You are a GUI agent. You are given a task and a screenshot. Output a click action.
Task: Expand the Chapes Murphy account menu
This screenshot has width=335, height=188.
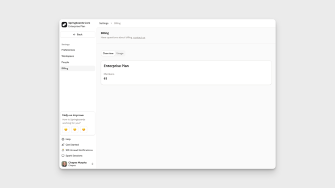[x=92, y=164]
